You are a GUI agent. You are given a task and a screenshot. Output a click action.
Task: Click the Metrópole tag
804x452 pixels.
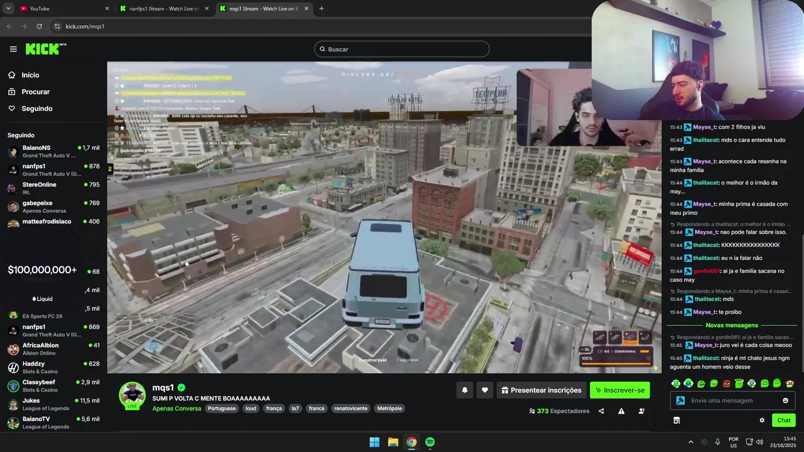pyautogui.click(x=389, y=409)
